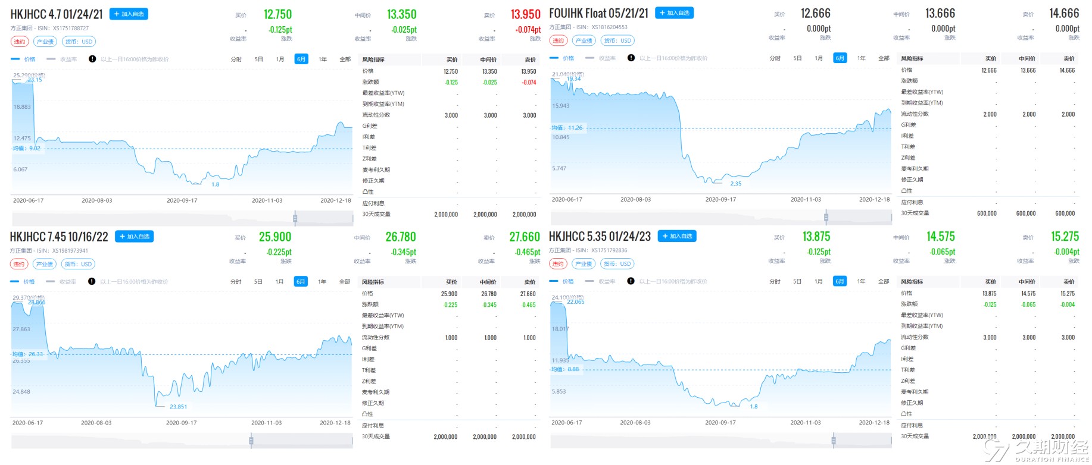This screenshot has height=465, width=1092.
Task: Select 全部 range on HKJHCC 7.45 10/16/22 chart
Action: click(x=345, y=281)
